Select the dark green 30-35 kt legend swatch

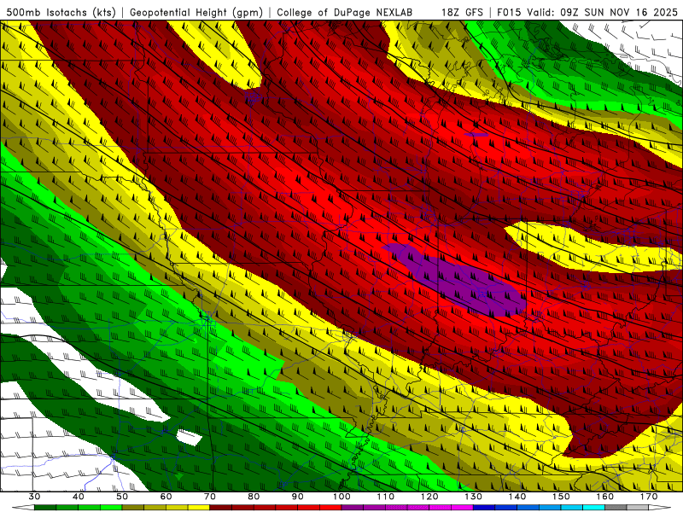click(45, 508)
